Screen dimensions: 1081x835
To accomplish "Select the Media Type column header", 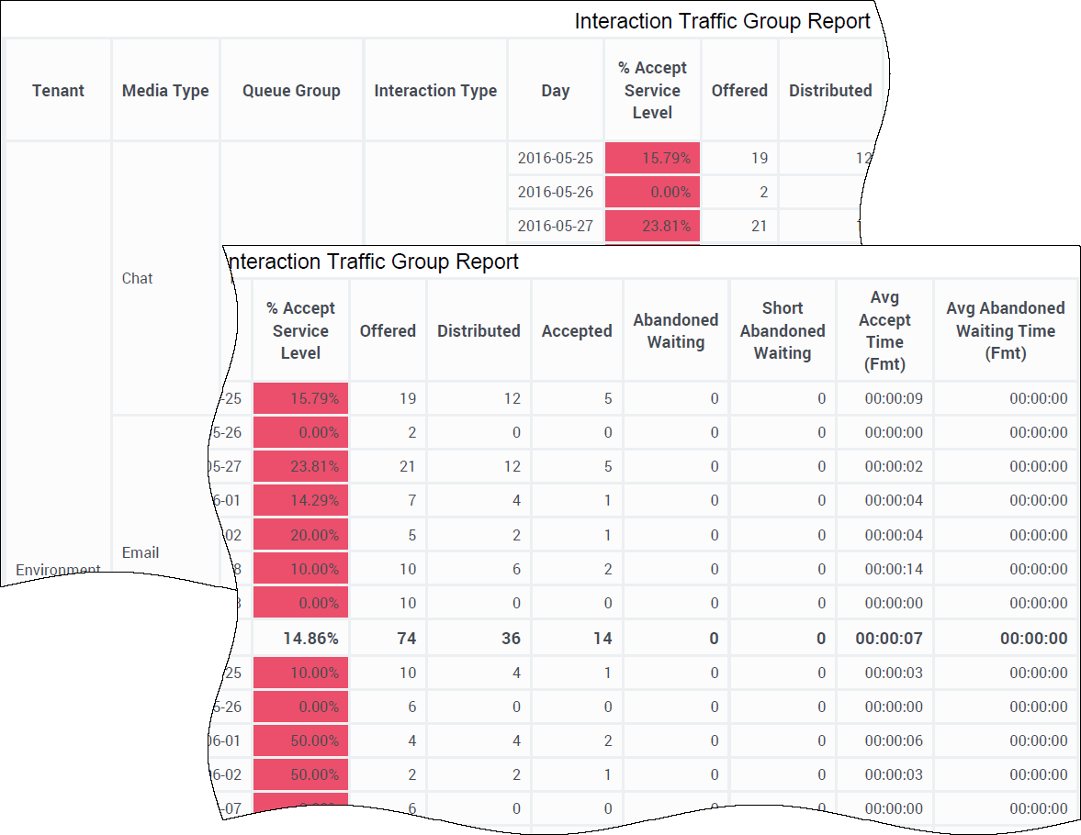I will 165,90.
